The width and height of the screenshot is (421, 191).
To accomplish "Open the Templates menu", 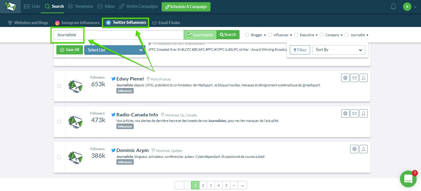I will click(80, 6).
